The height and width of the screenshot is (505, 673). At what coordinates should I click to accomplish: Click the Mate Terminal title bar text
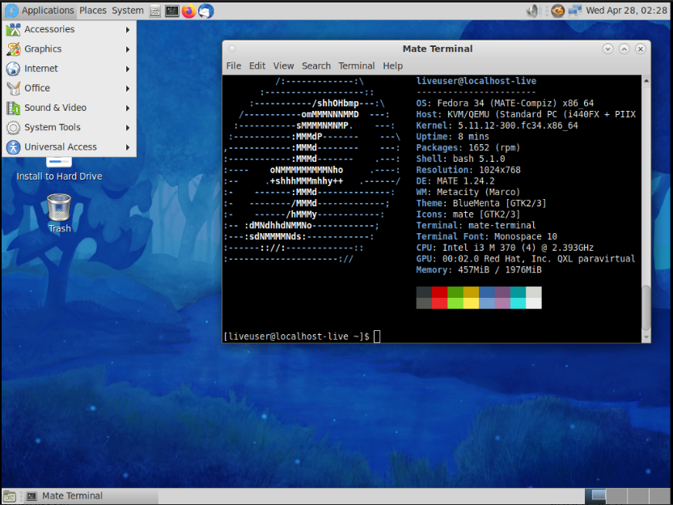pos(438,49)
